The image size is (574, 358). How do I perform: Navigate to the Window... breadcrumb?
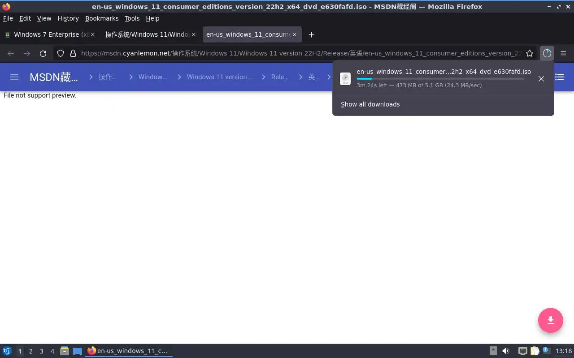pos(152,77)
